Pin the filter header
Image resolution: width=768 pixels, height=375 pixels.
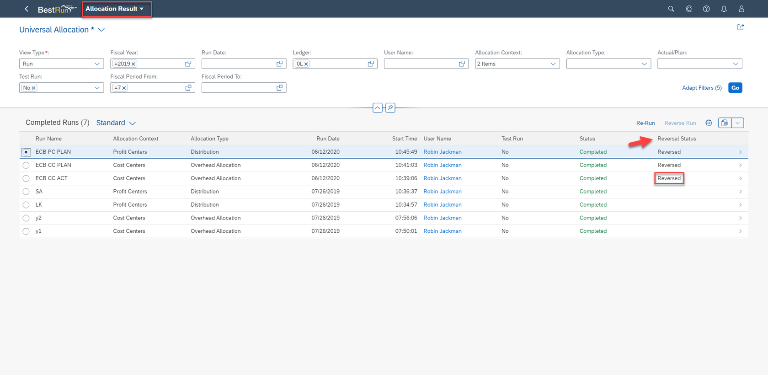390,108
